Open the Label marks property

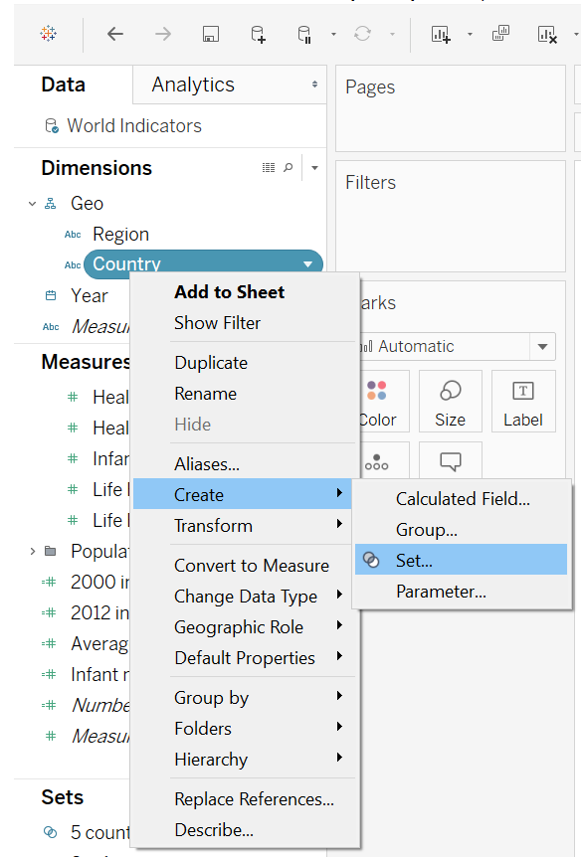coord(523,401)
